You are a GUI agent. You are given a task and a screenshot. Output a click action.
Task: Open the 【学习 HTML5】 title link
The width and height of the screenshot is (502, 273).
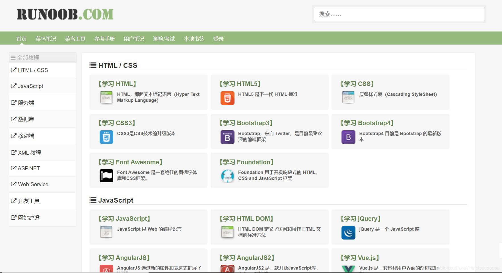click(240, 84)
